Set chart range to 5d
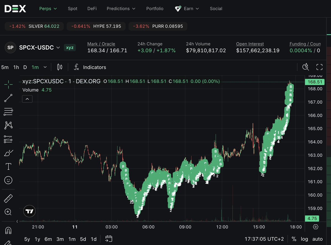331x245 pixels. 83,239
